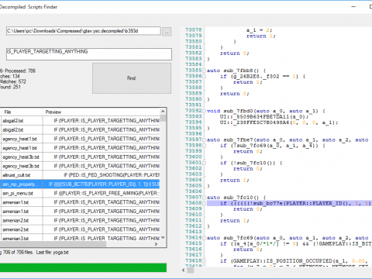Click the 'Last file: yoga.txt' status text
Viewport: 372px width, 279px height.
point(53,252)
